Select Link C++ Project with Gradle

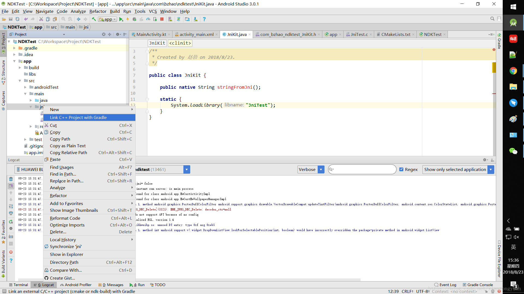pos(89,117)
